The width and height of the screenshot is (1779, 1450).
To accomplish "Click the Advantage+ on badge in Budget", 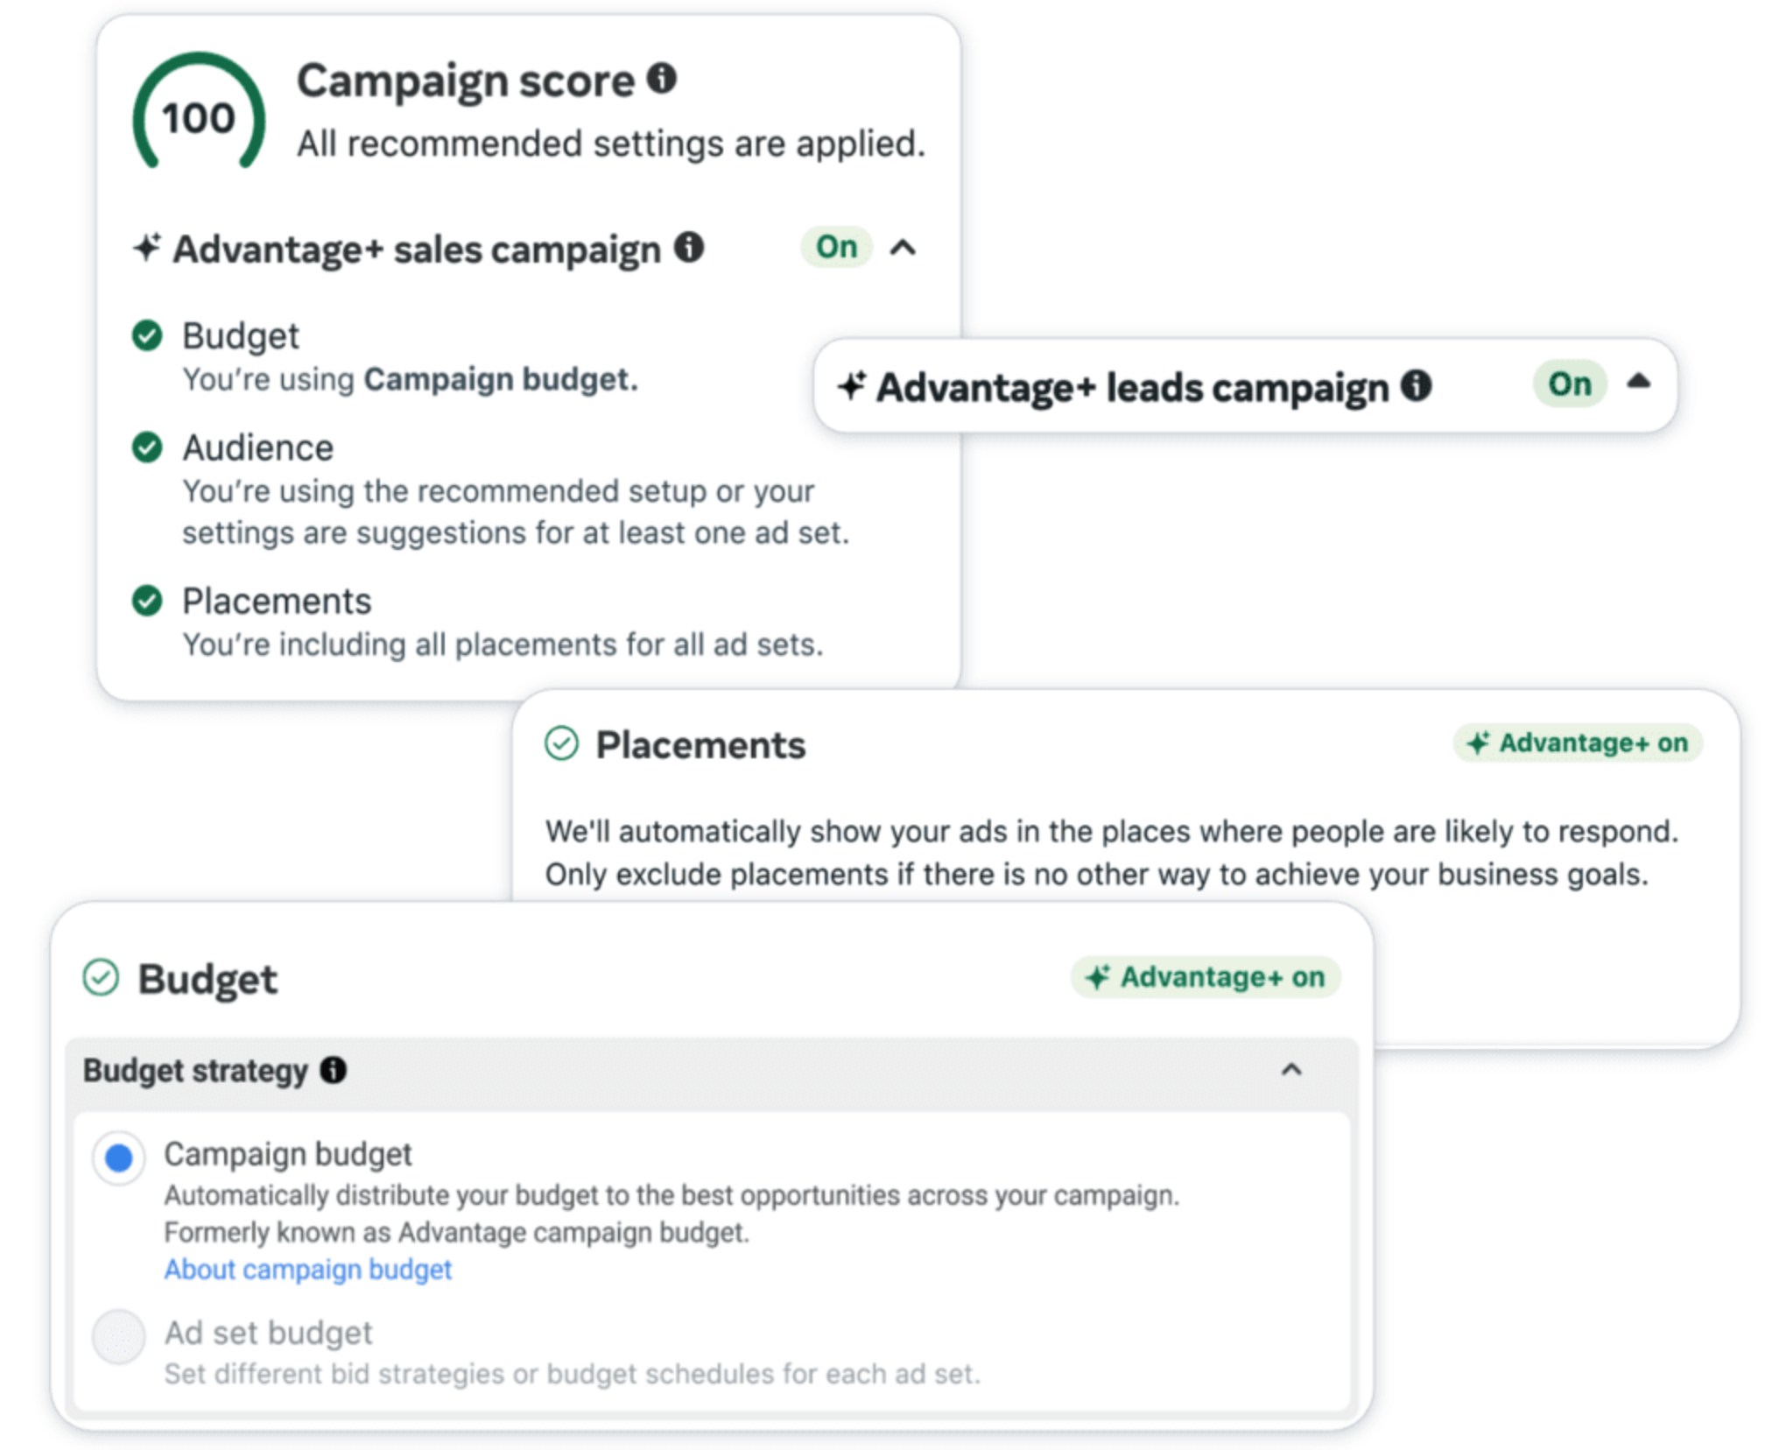I will [1206, 976].
